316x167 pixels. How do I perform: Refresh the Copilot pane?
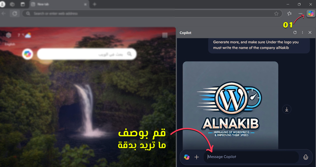click(x=295, y=32)
